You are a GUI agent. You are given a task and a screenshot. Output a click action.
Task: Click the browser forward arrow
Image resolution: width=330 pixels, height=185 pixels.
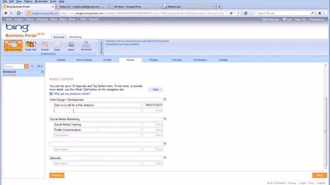coord(11,13)
